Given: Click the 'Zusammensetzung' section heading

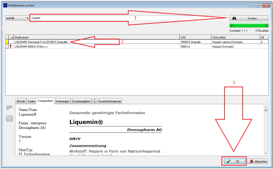Looking at the screenshot, I should 88,146.
